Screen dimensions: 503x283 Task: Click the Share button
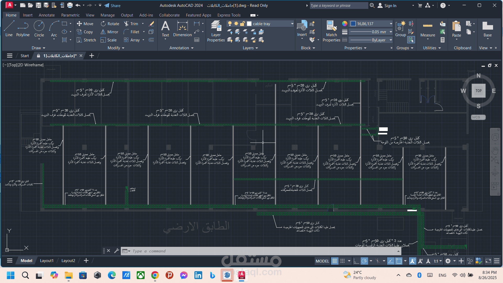112,6
